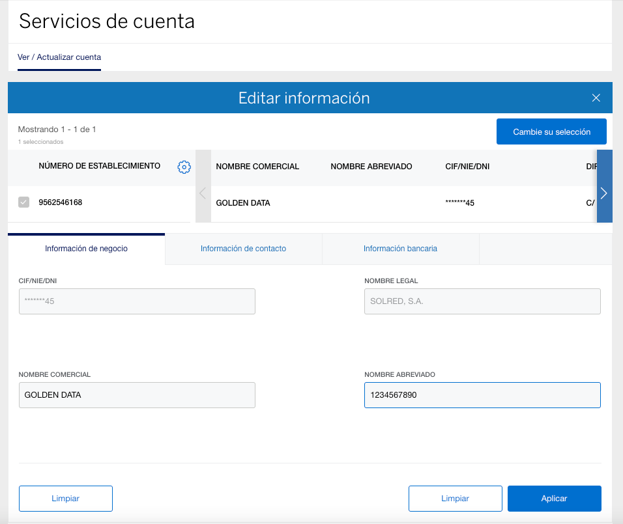Switch to Información de contacto tab

pyautogui.click(x=243, y=249)
